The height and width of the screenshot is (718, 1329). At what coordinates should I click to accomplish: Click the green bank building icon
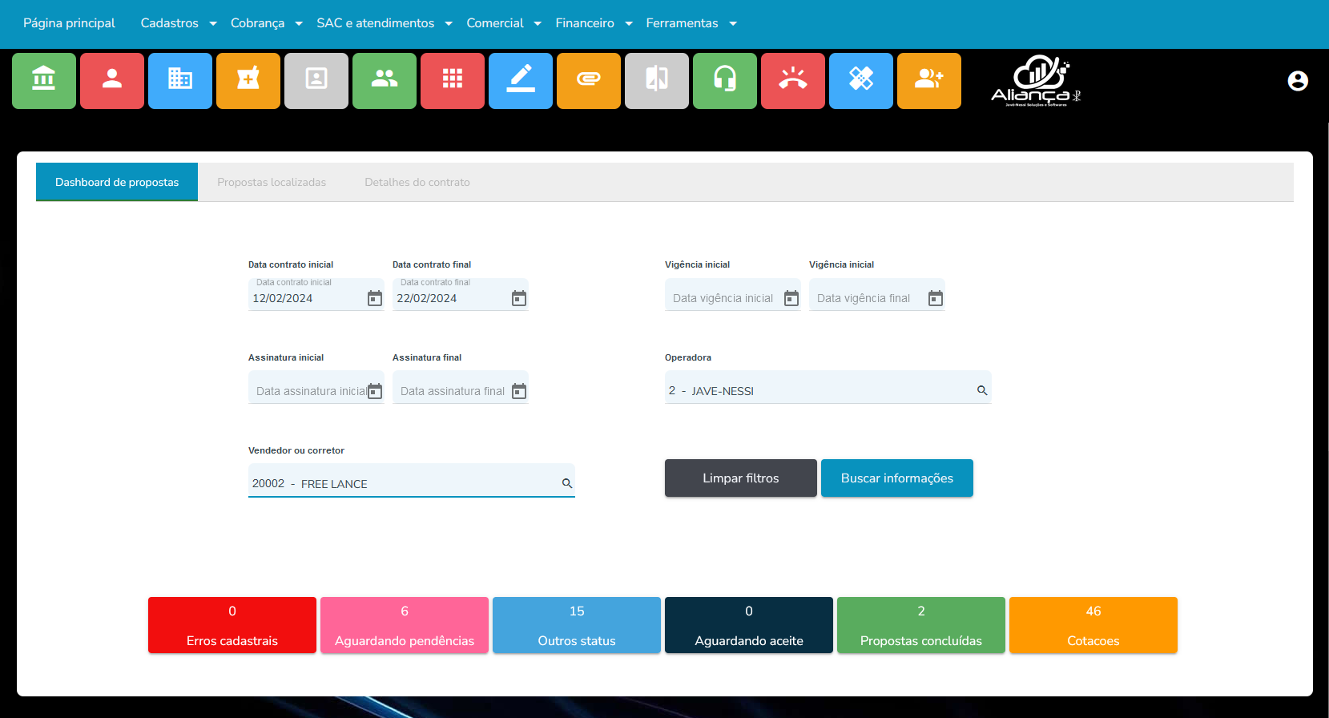44,80
